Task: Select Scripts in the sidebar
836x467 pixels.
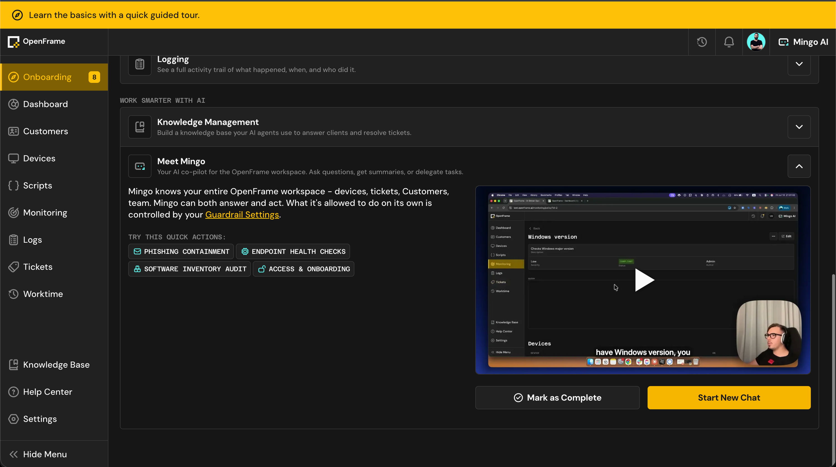Action: click(x=54, y=186)
